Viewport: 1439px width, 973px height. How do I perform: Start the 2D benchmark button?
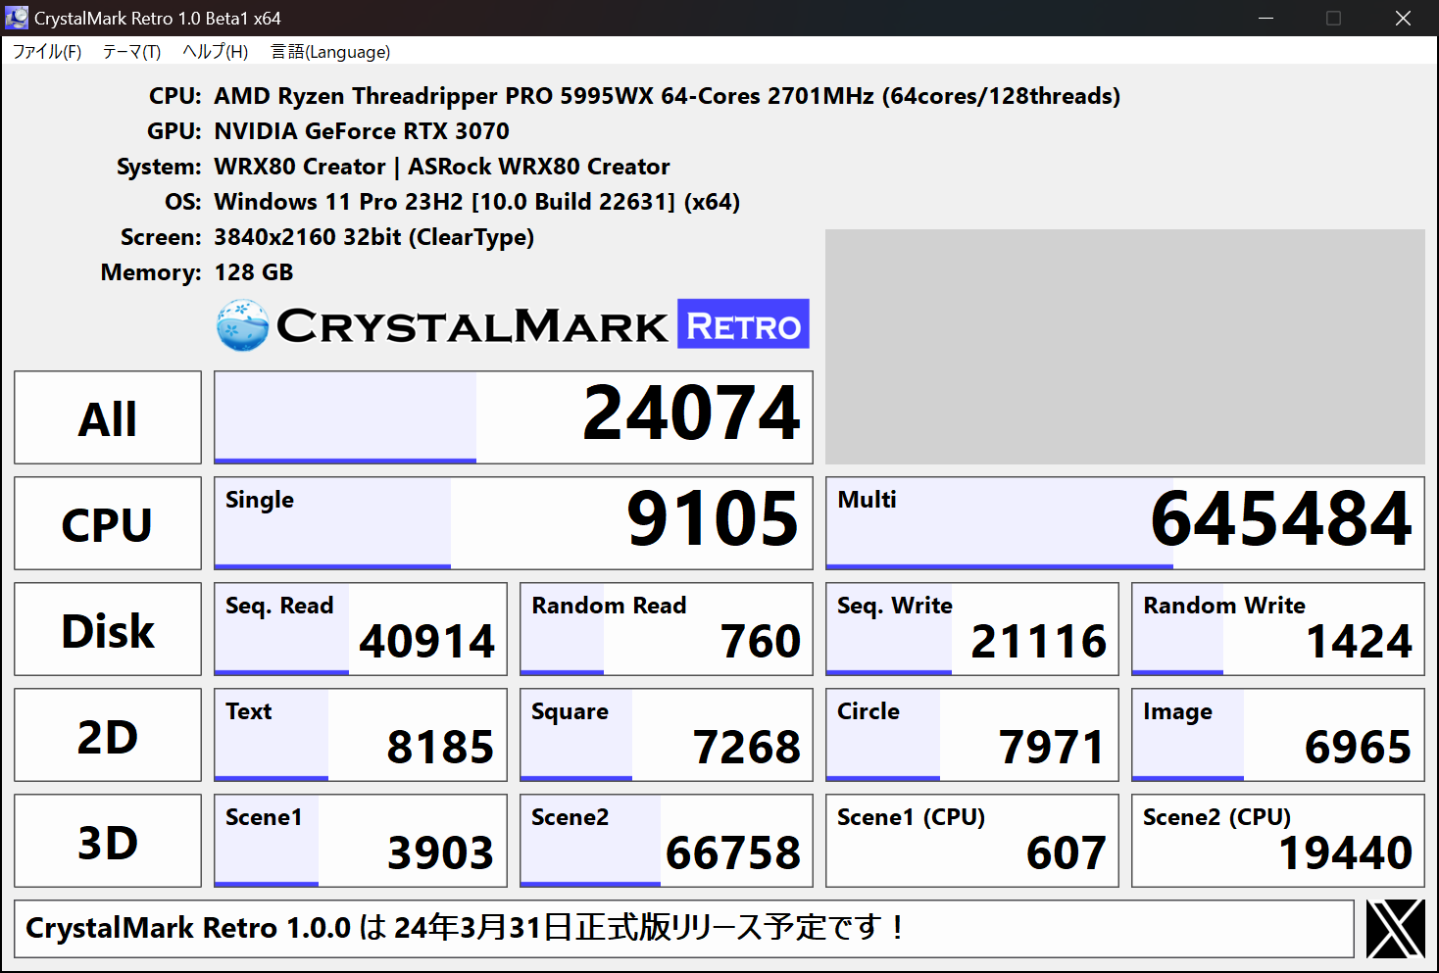108,735
